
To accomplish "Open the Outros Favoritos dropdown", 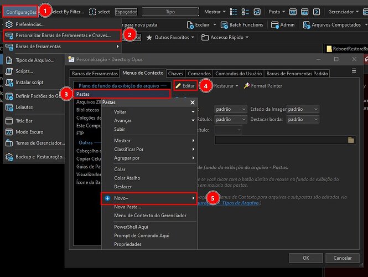I will click(x=170, y=37).
